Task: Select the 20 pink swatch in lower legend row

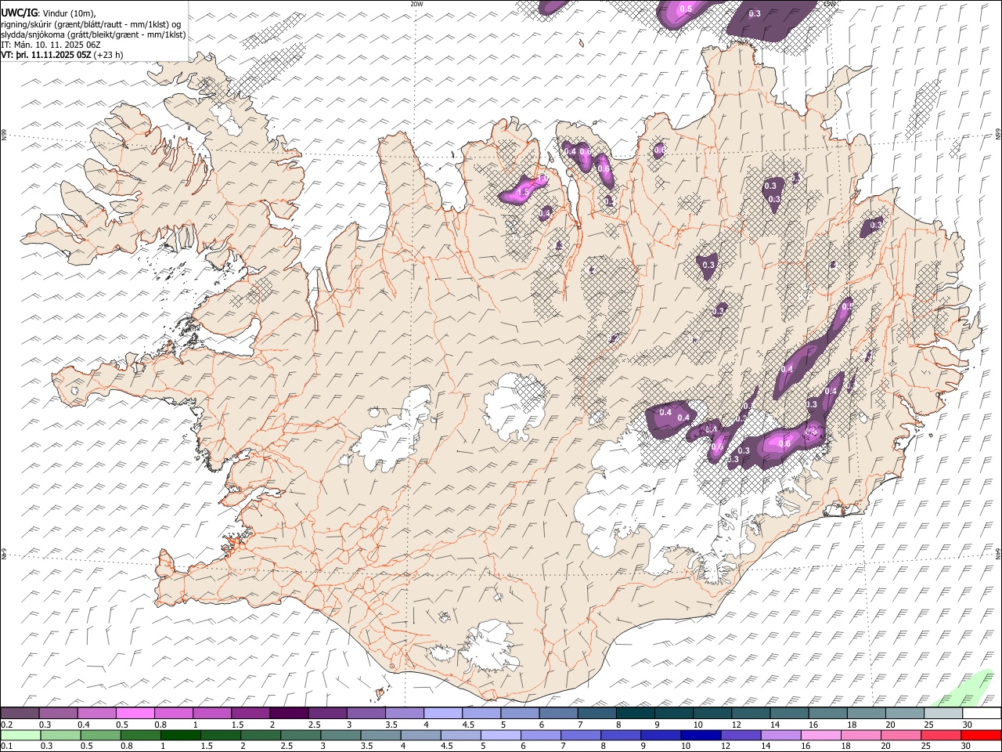Action: (901, 736)
